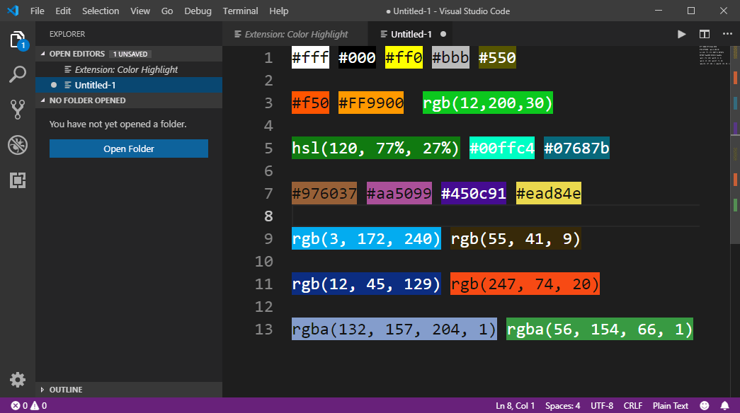Change language mode via Plain Text item
Image resolution: width=740 pixels, height=413 pixels.
(670, 405)
